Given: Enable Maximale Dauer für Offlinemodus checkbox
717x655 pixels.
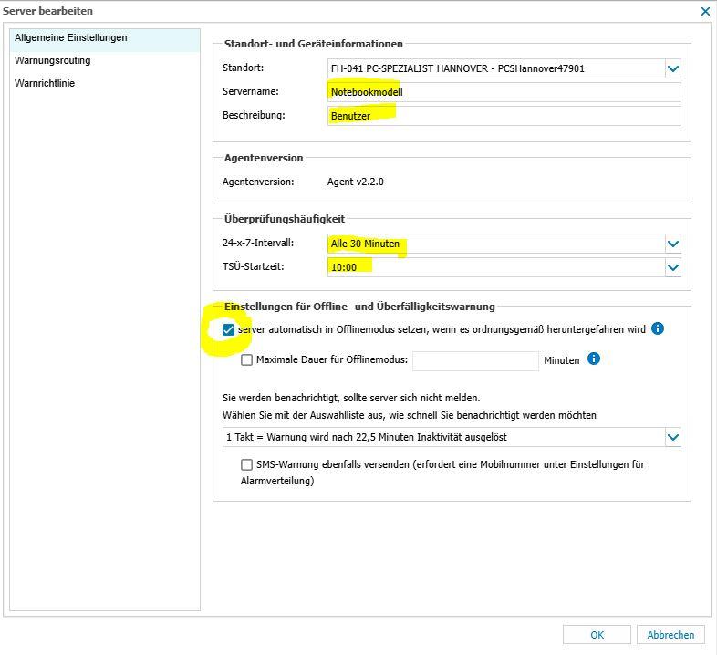Looking at the screenshot, I should pyautogui.click(x=246, y=360).
